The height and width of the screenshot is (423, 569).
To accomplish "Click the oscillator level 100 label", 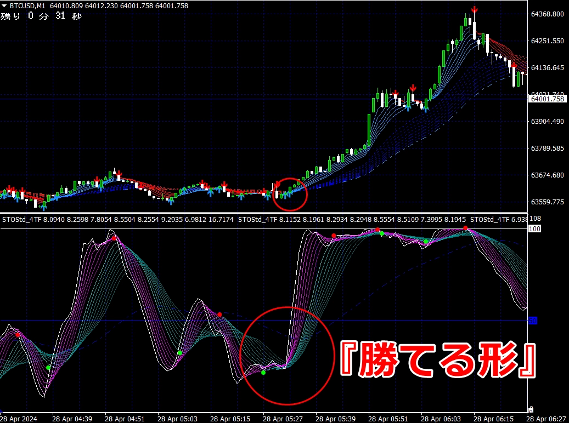I will click(534, 228).
